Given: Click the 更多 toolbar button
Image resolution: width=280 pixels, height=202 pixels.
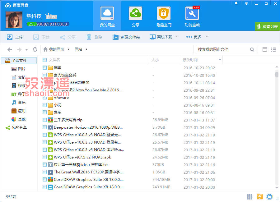Looking at the screenshot, I should tap(194, 37).
